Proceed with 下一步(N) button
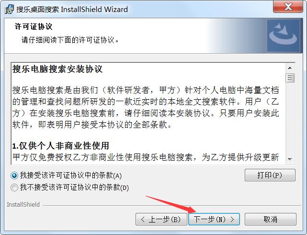 [x=214, y=219]
